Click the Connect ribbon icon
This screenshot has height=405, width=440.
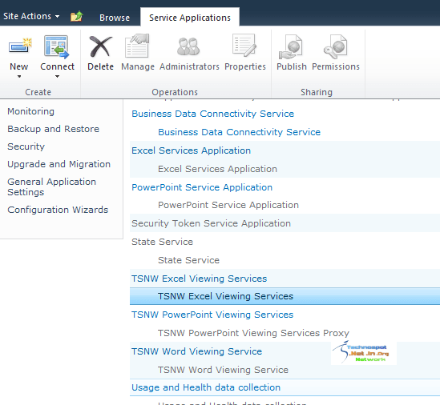(x=56, y=46)
